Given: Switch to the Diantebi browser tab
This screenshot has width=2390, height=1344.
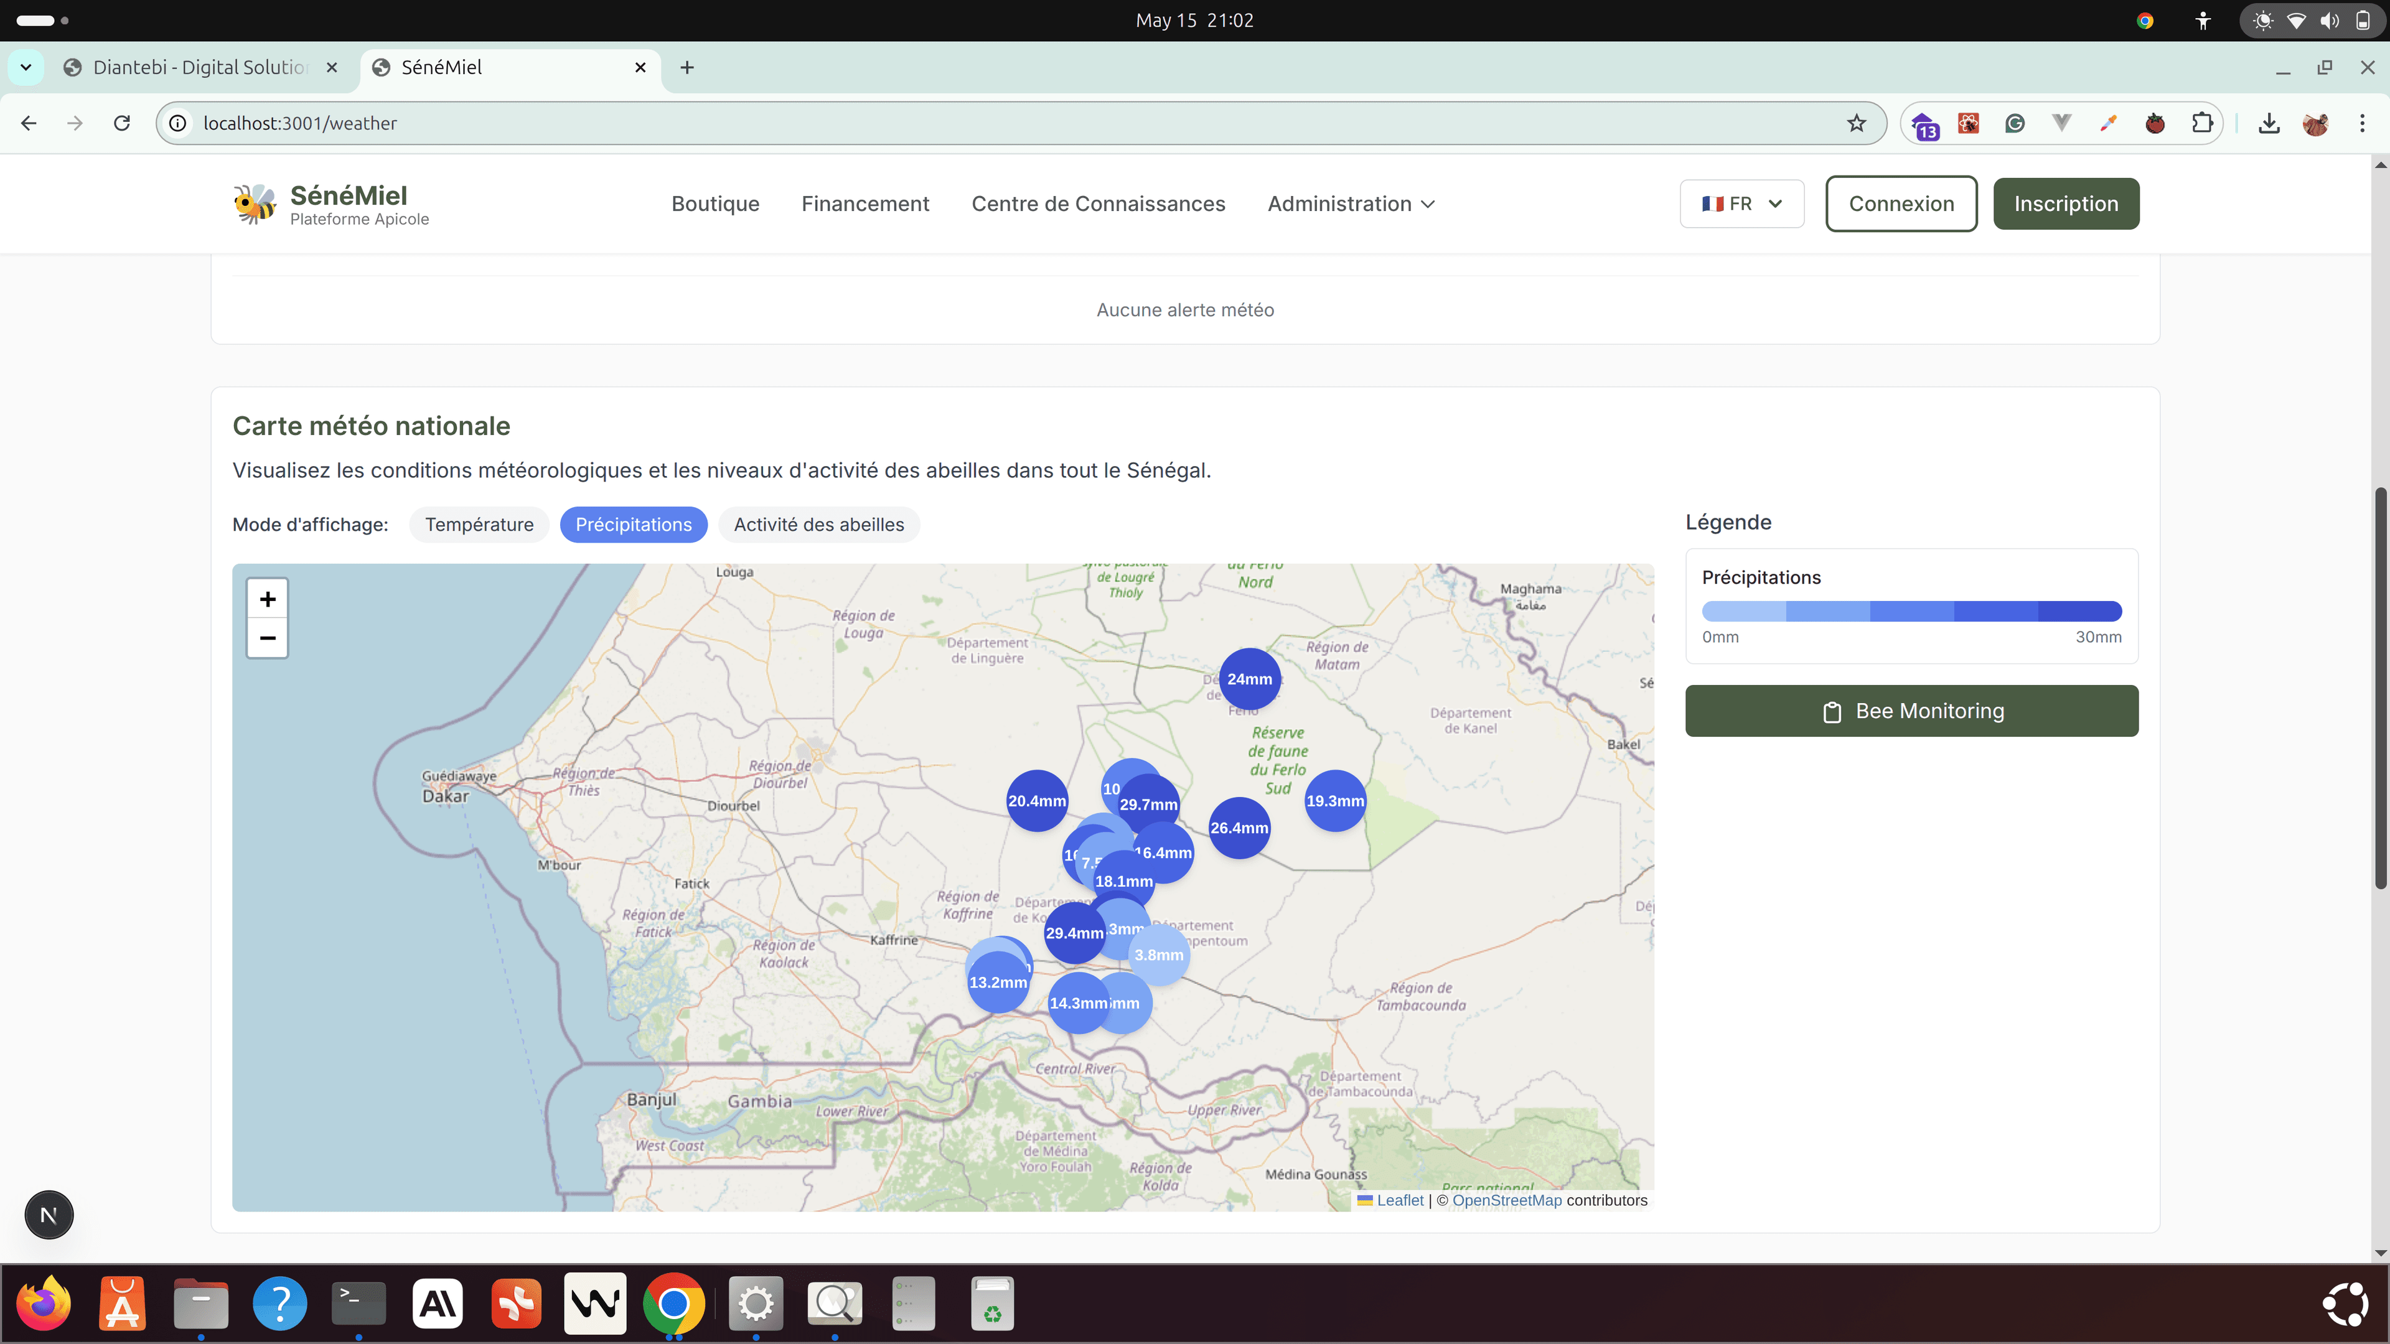Looking at the screenshot, I should click(199, 68).
